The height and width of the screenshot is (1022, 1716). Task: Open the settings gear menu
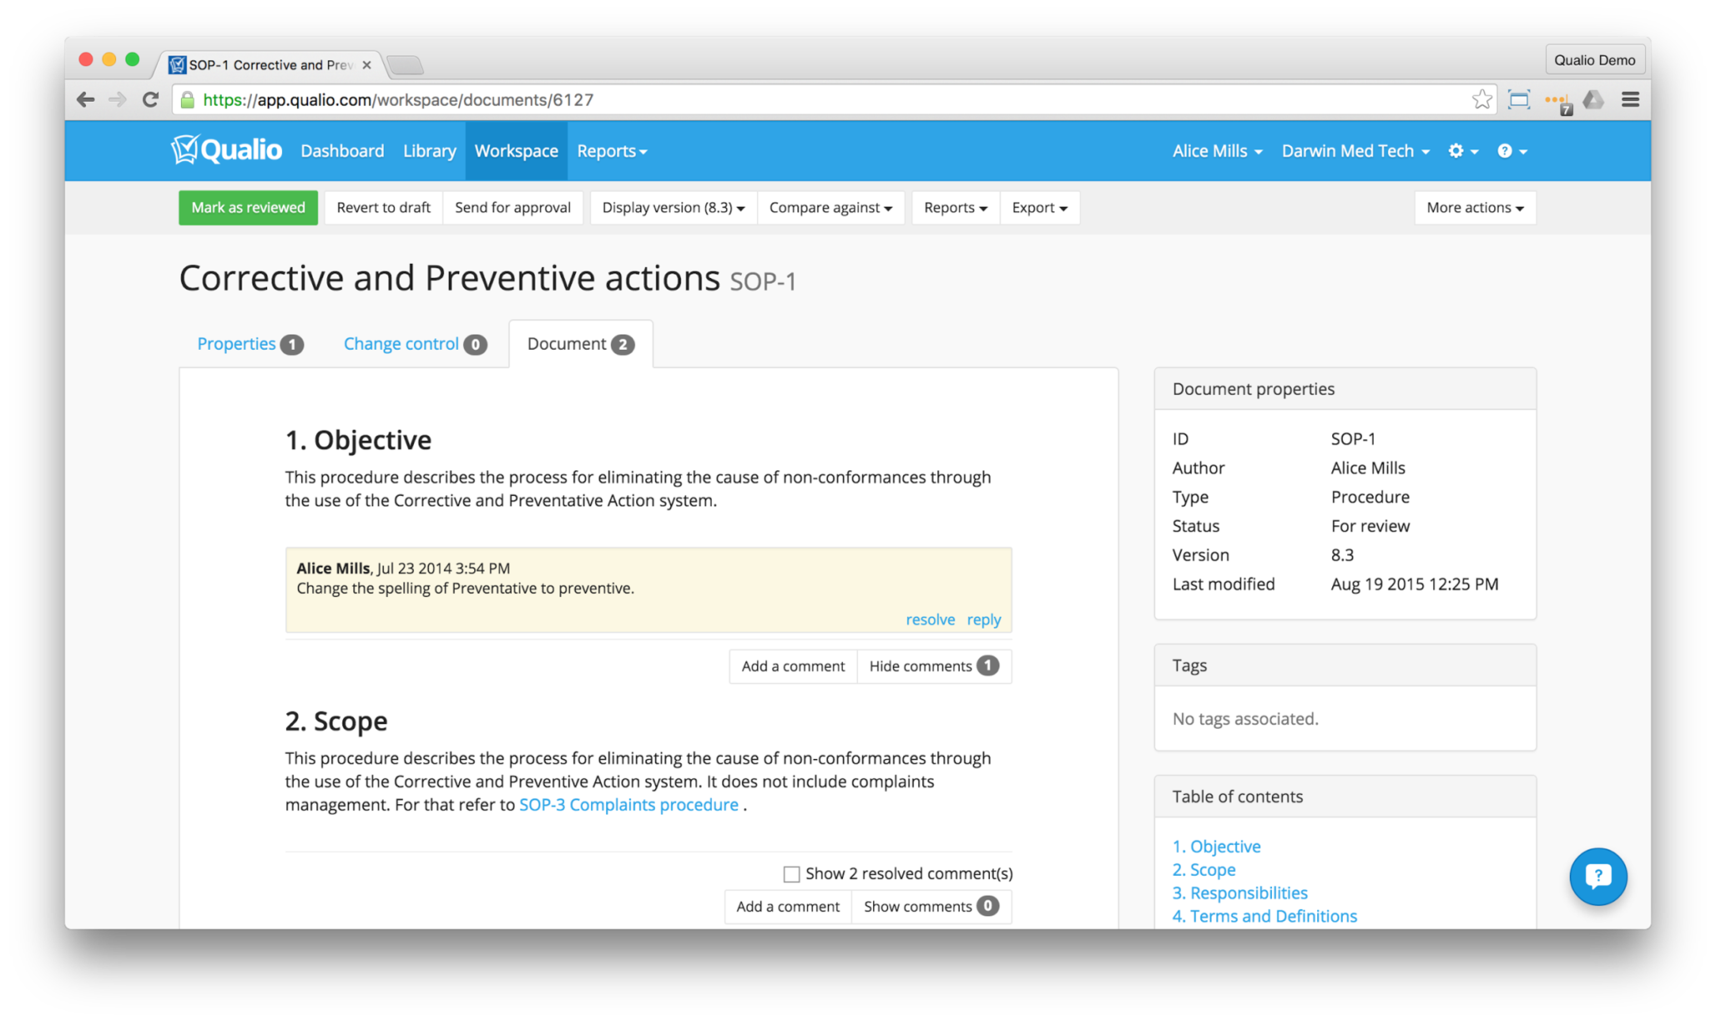point(1462,151)
